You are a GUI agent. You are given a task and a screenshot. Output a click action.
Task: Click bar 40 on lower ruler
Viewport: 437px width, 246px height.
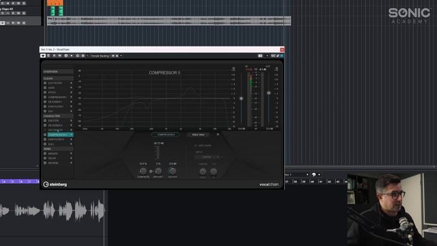point(312,182)
